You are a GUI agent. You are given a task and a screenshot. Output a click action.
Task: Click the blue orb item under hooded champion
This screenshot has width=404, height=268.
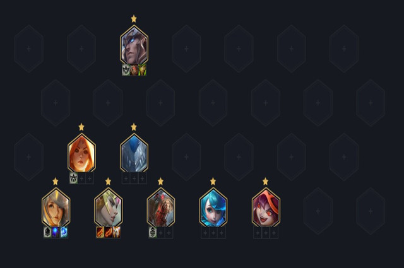[x=56, y=232]
